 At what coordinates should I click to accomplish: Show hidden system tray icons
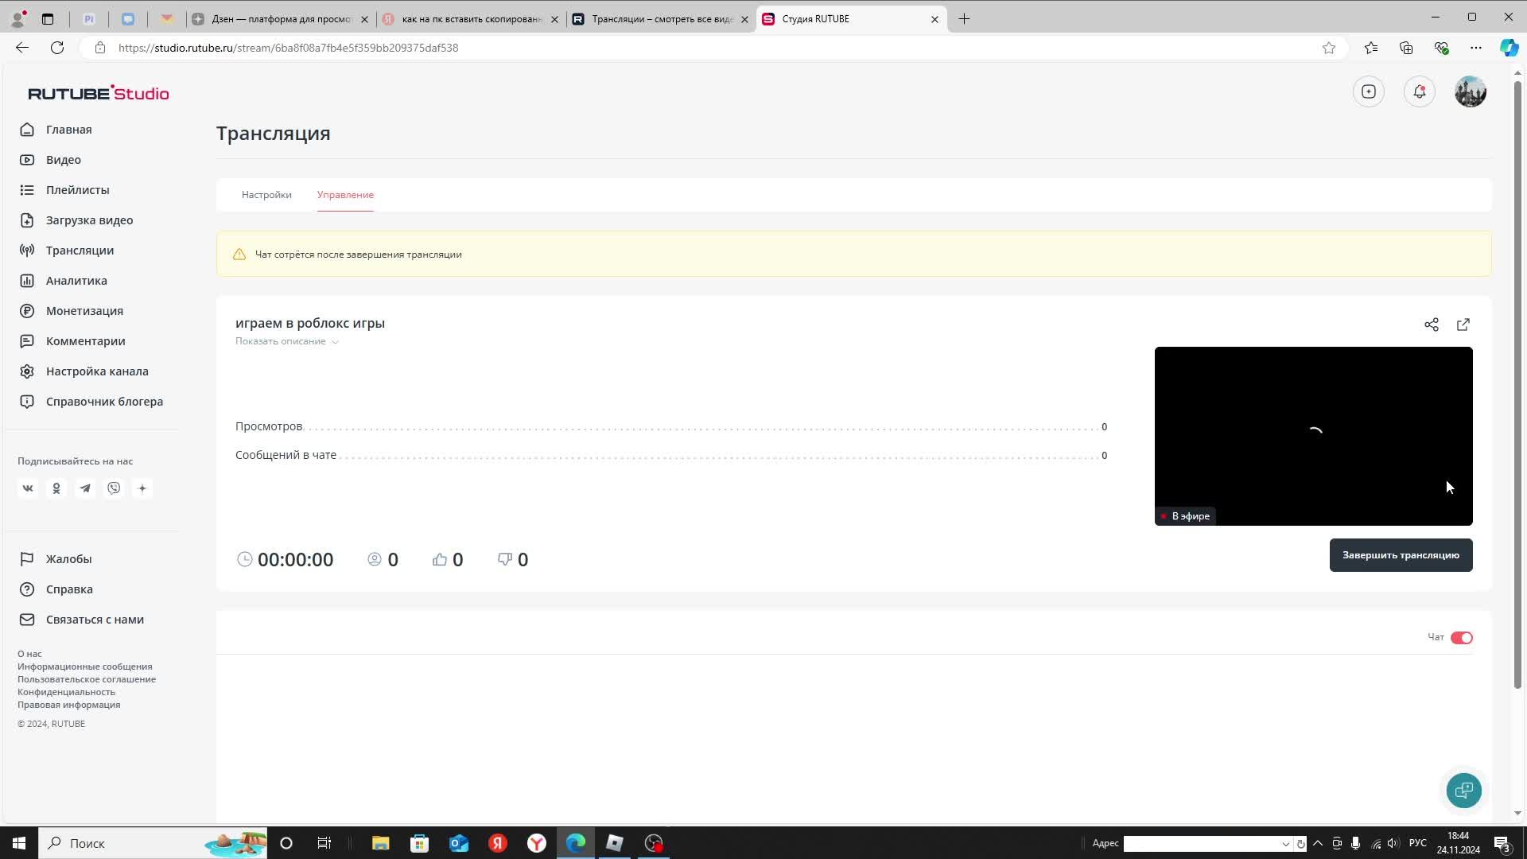1318,843
